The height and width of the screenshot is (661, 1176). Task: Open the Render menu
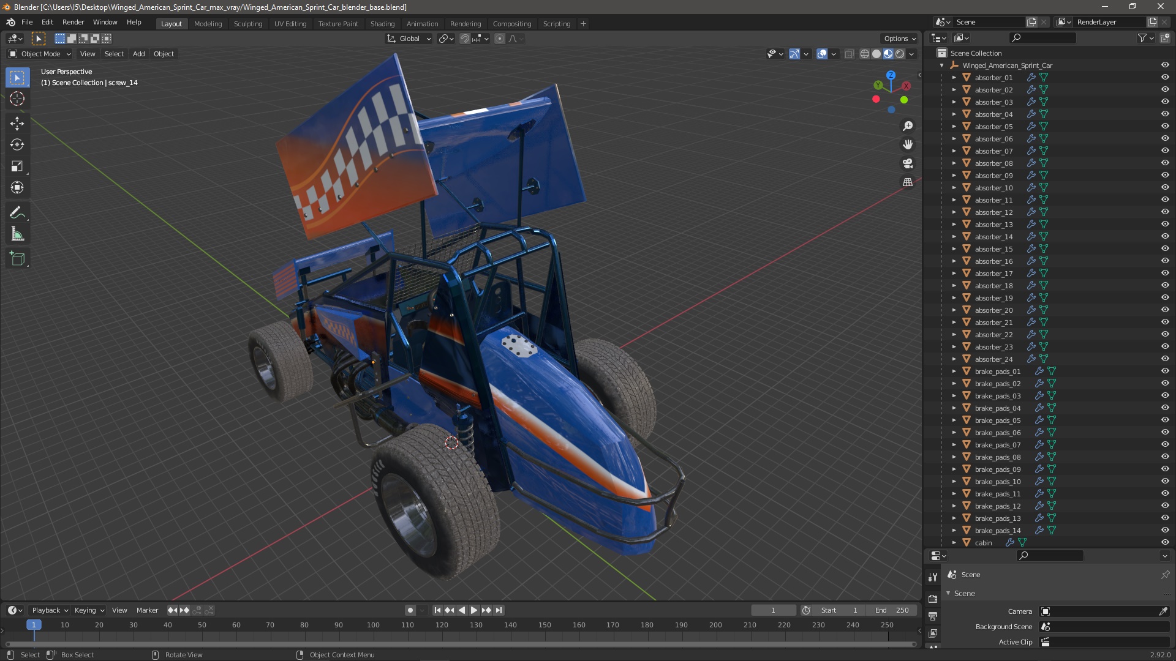click(x=73, y=22)
